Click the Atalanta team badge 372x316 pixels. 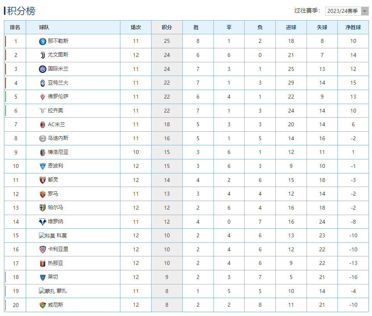(42, 83)
